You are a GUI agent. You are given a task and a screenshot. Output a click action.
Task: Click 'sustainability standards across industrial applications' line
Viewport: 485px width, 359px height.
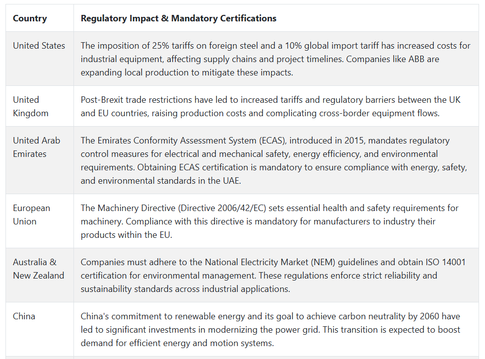[185, 289]
